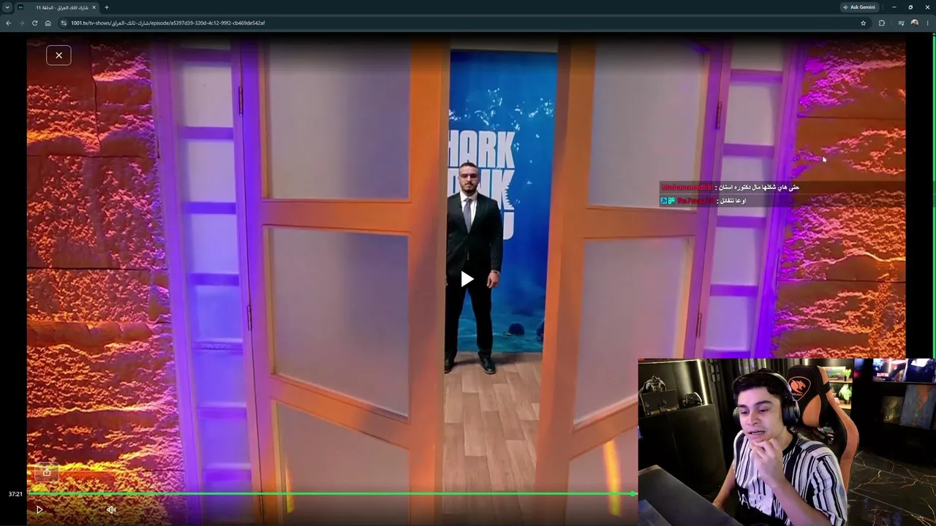Open the media controls icon in the toolbar

pos(901,23)
